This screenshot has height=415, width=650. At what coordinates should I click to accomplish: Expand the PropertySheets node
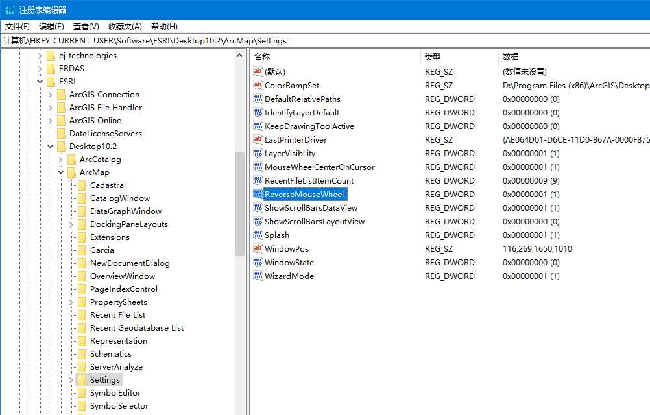click(71, 302)
